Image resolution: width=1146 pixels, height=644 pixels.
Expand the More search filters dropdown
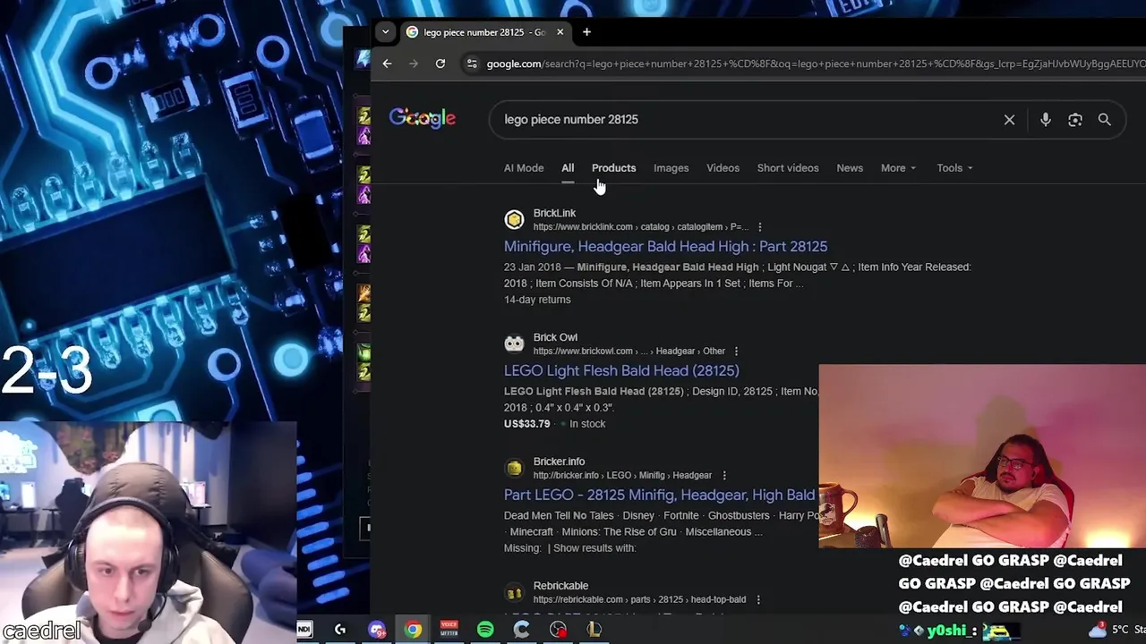[898, 168]
